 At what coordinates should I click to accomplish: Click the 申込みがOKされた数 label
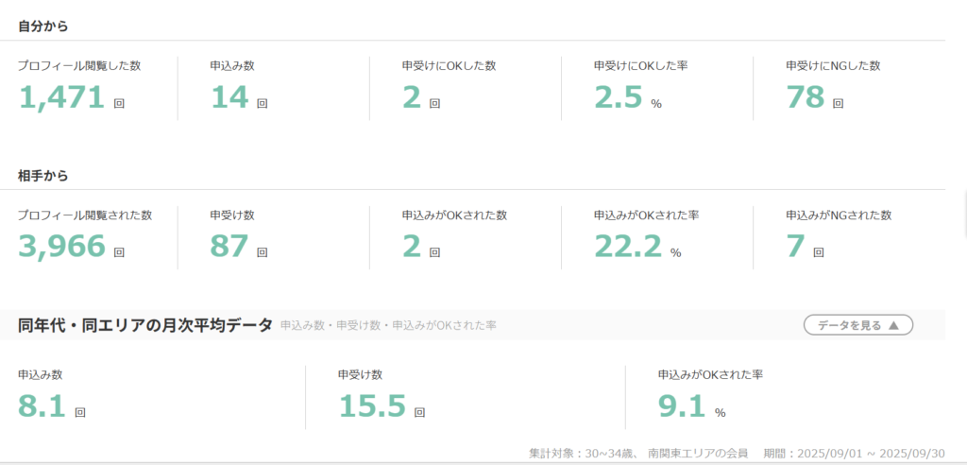[x=454, y=215]
